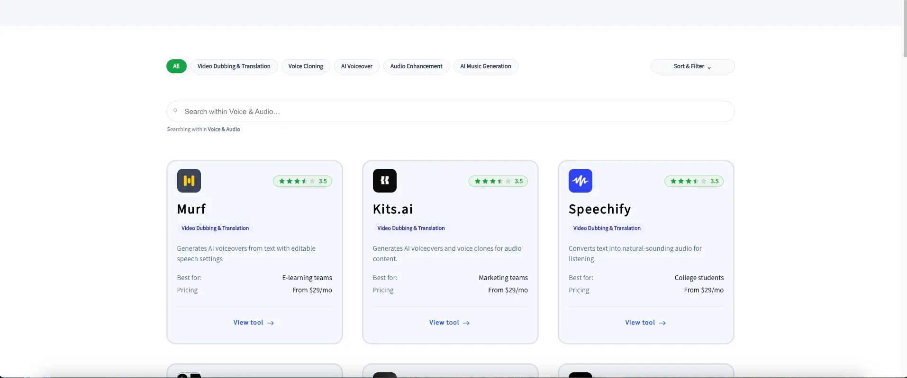The image size is (907, 378).
Task: Click Speechify's 'From $29/mo' pricing value
Action: point(704,290)
